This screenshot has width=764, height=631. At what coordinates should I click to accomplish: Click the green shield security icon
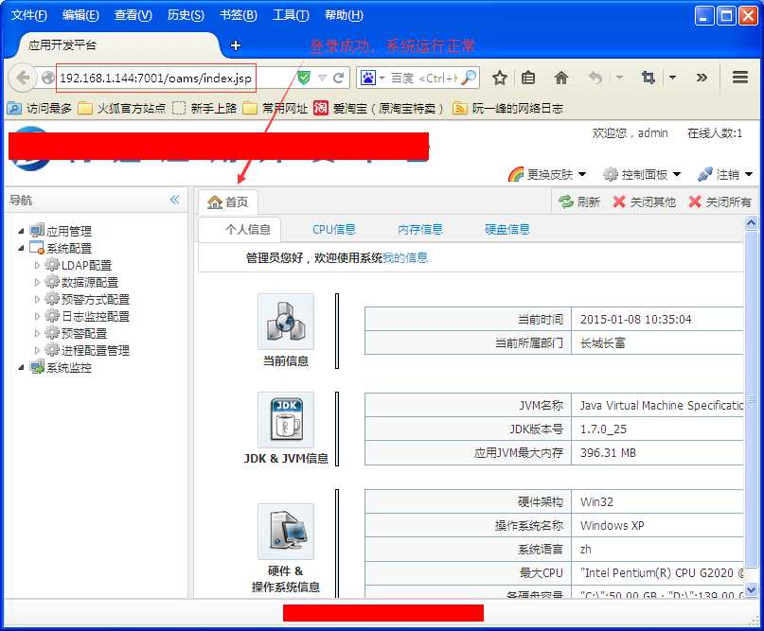click(x=304, y=78)
